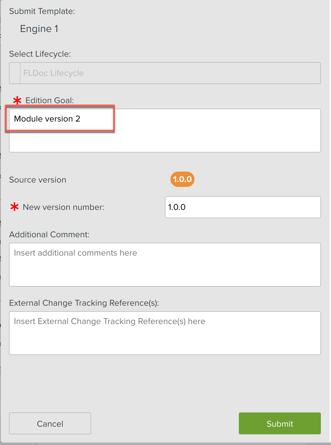Click the Select Lifecycle label

[x=40, y=54]
